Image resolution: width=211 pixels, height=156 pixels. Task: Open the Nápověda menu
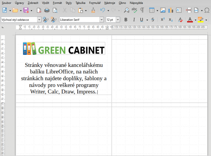pos(136,3)
